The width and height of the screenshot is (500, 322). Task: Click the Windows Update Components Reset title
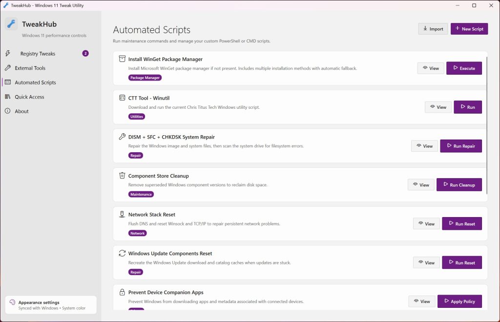(170, 254)
